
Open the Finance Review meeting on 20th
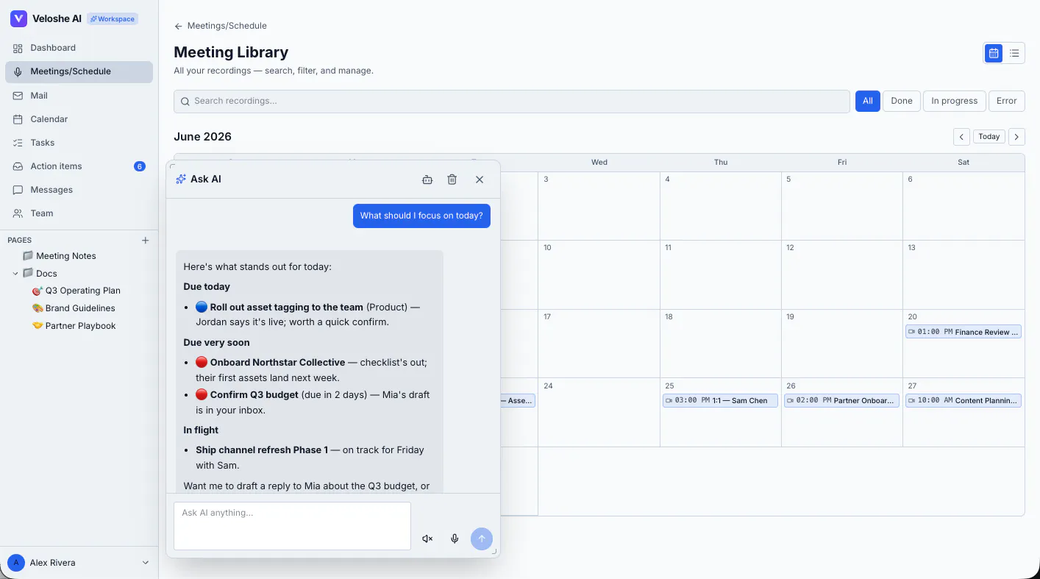pyautogui.click(x=964, y=332)
